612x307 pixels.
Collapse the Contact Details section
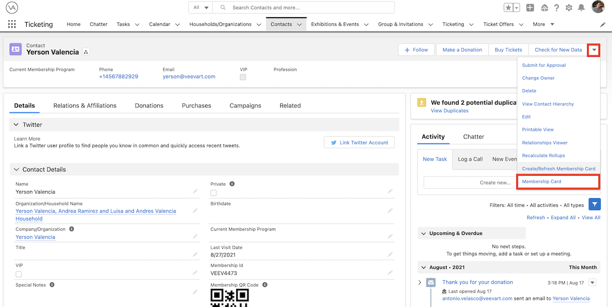[17, 169]
